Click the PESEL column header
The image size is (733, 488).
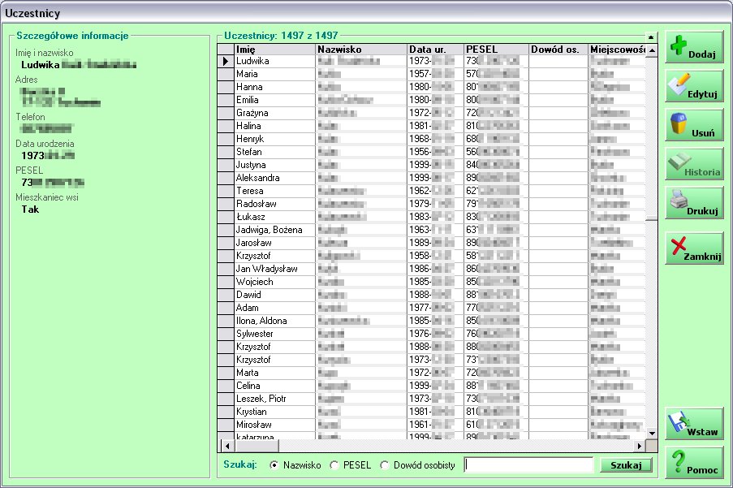click(495, 50)
